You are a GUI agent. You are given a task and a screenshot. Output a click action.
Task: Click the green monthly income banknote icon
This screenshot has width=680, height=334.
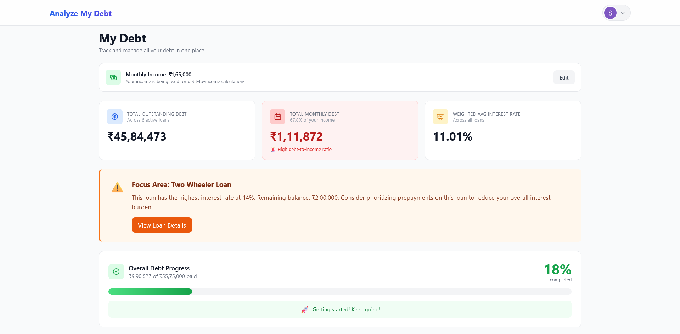(113, 77)
